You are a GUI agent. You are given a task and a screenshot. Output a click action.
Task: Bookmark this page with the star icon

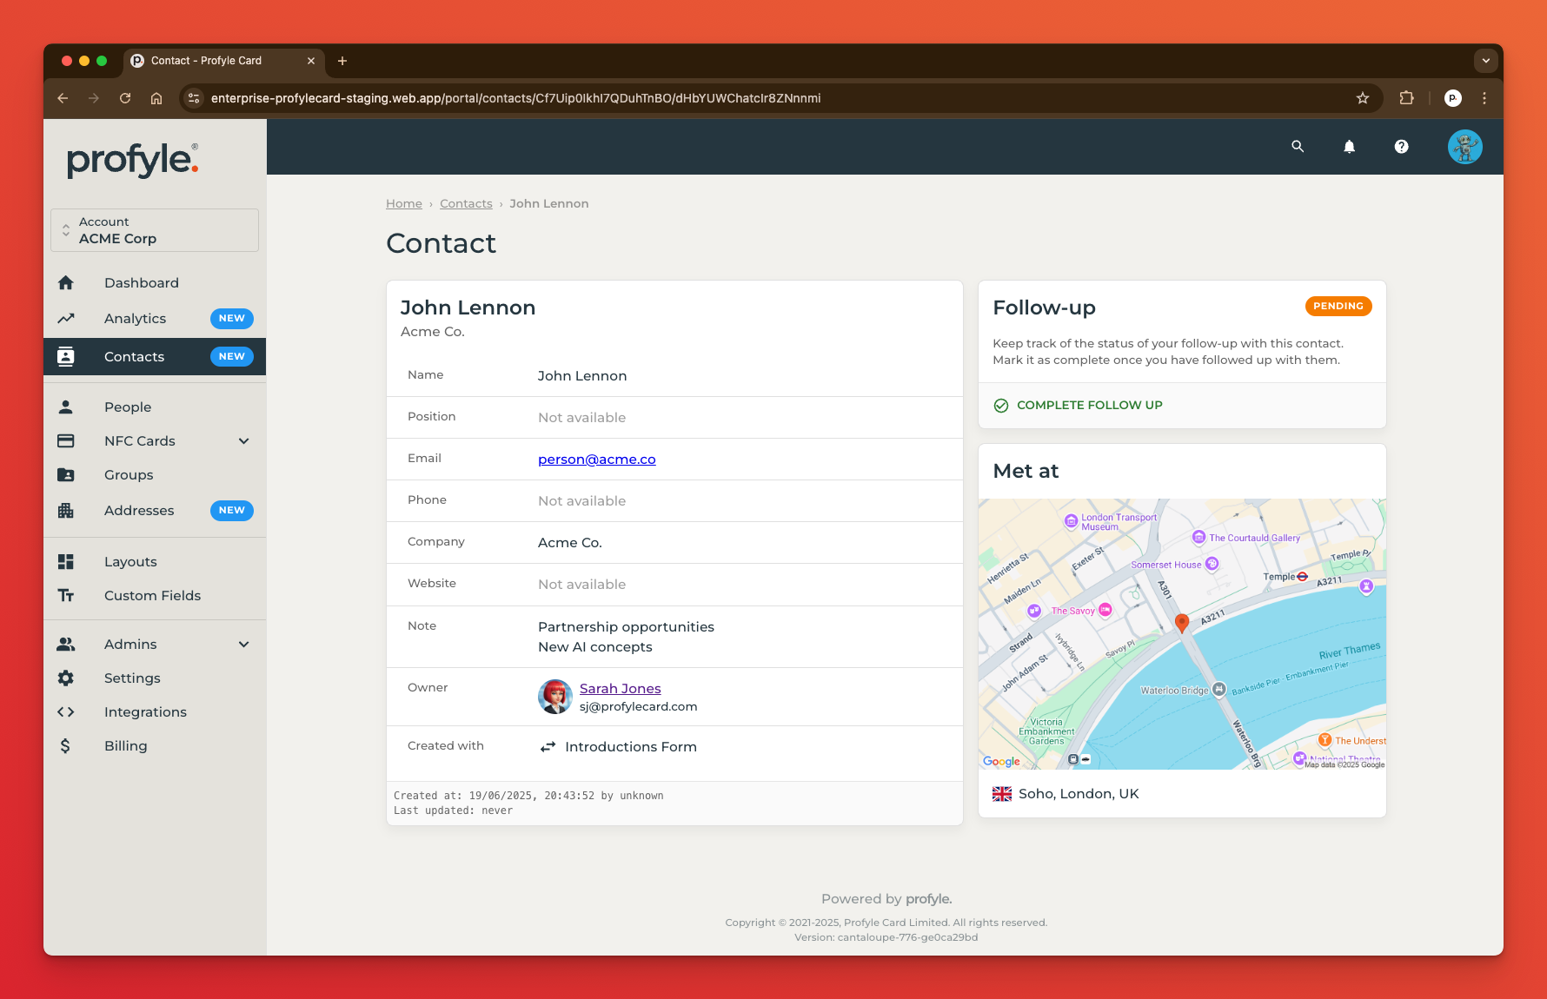pyautogui.click(x=1363, y=98)
